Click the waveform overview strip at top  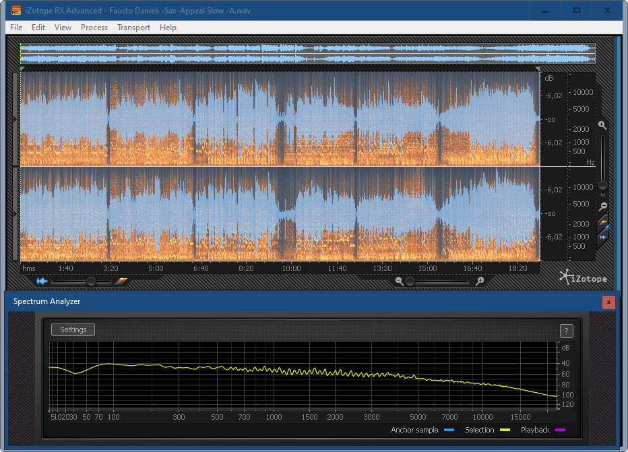click(x=307, y=54)
